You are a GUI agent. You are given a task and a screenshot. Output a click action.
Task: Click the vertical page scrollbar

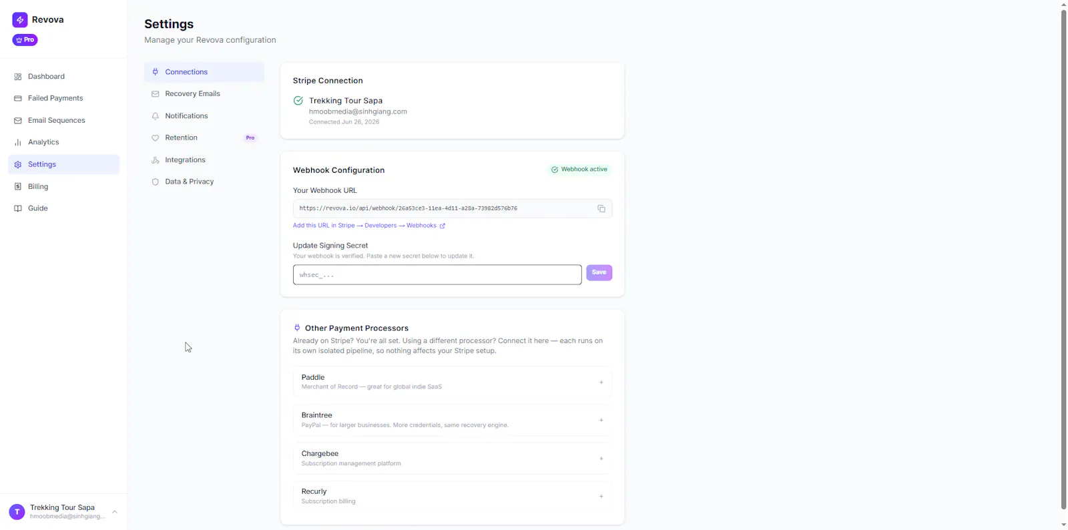tap(1063, 259)
